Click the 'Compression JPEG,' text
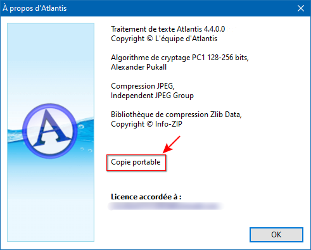 (x=143, y=86)
